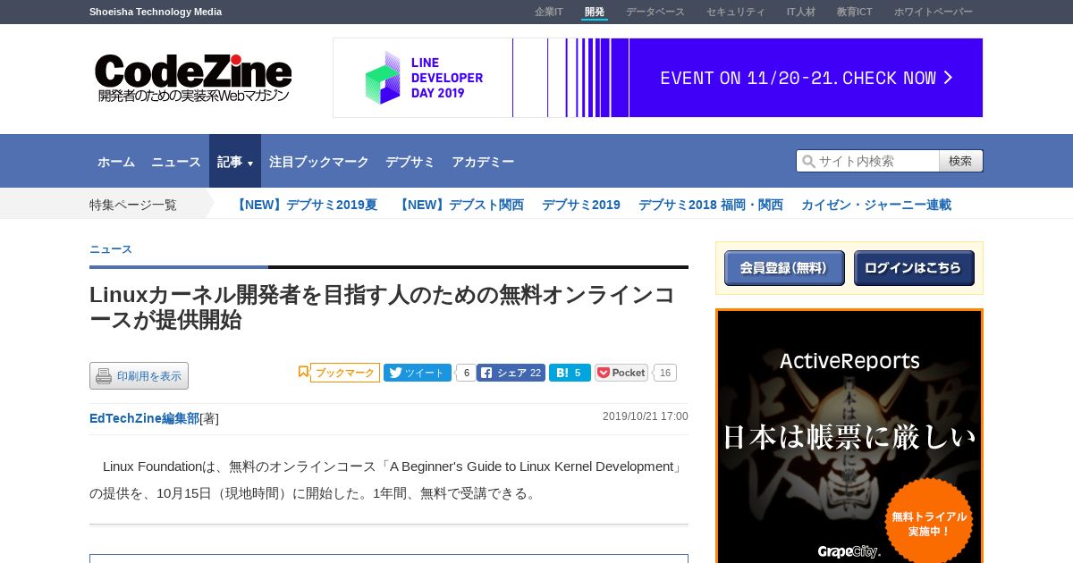Switch to IT人材 top tab
The image size is (1073, 563).
pyautogui.click(x=801, y=12)
